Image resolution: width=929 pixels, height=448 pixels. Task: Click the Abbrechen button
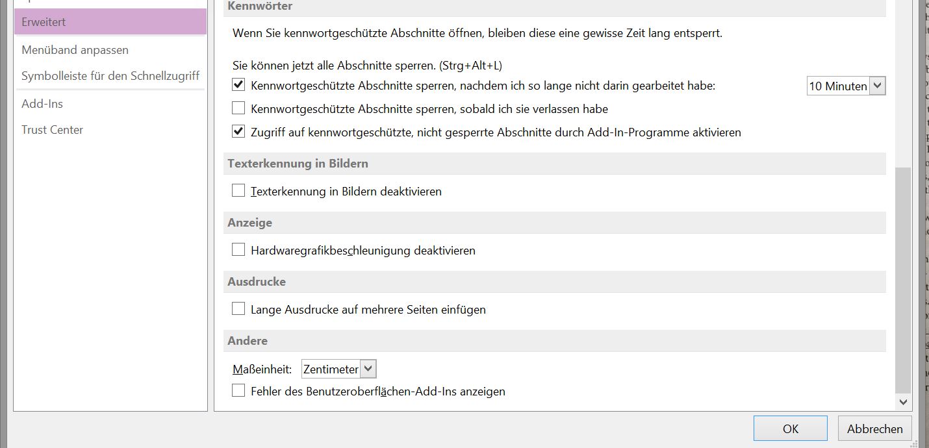click(874, 429)
